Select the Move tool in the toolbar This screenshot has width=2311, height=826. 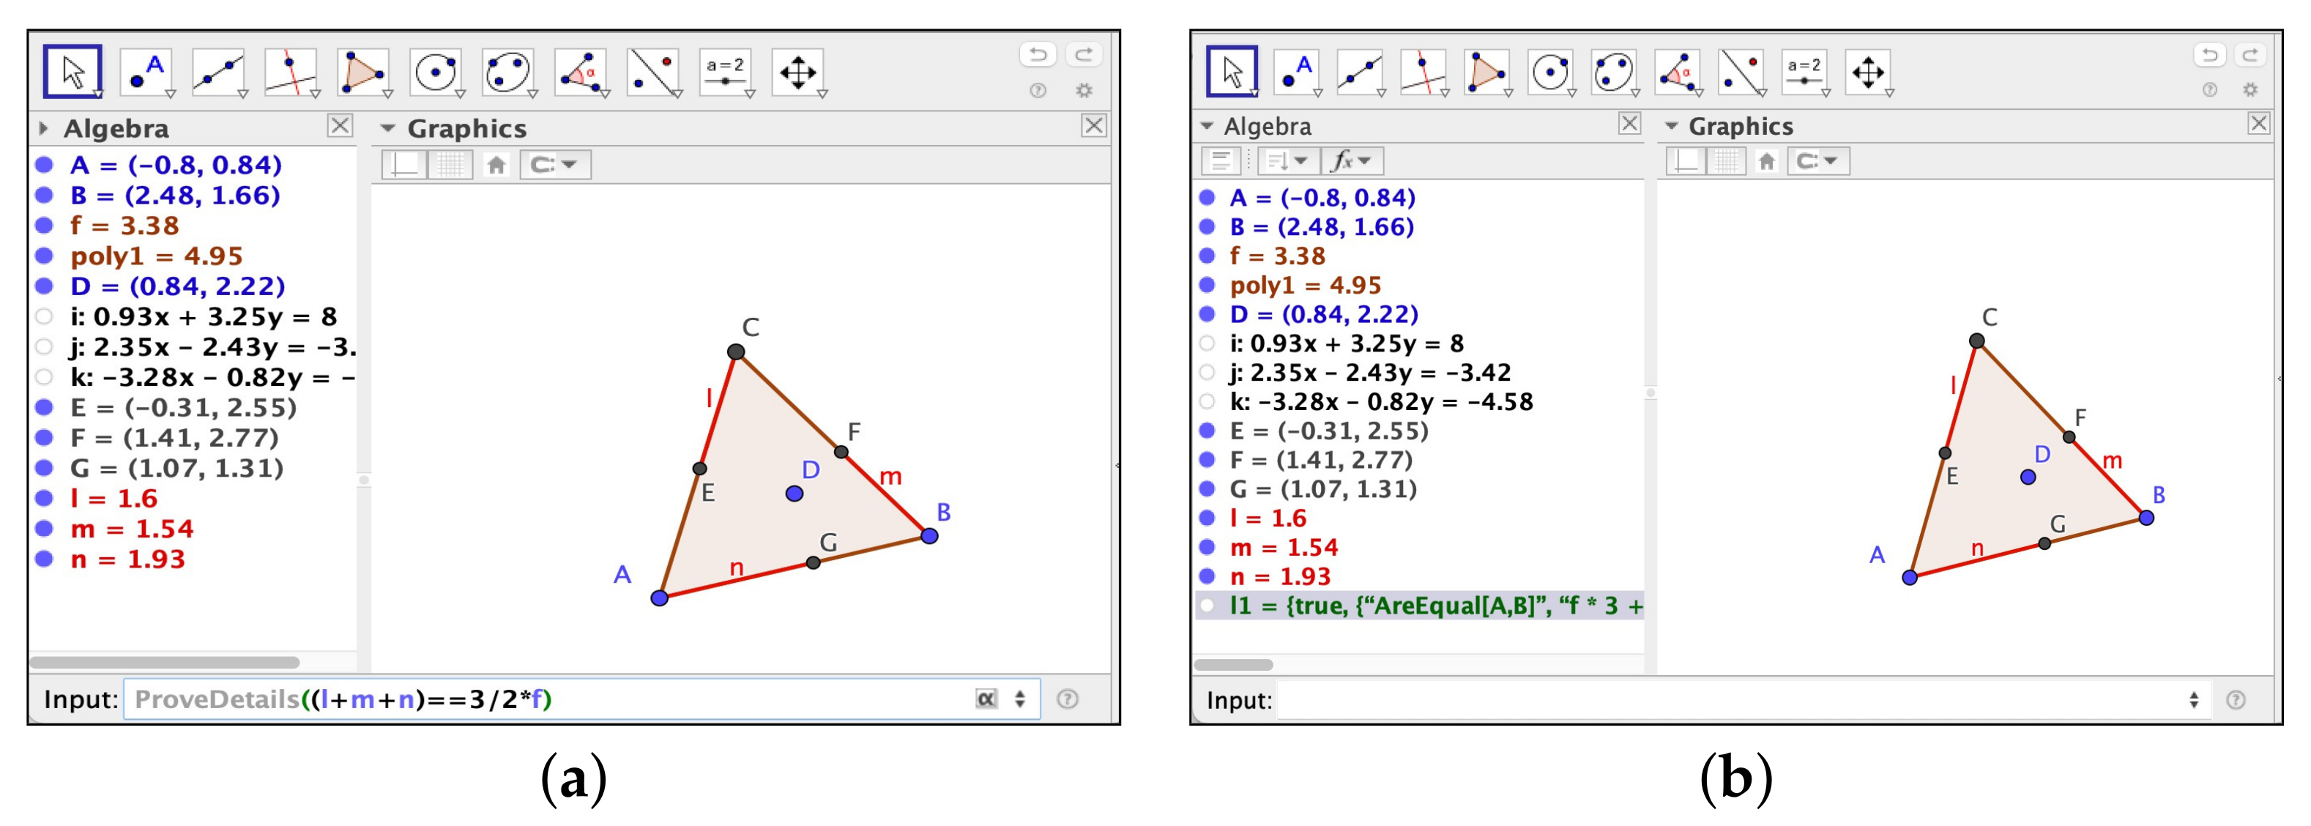(x=76, y=72)
